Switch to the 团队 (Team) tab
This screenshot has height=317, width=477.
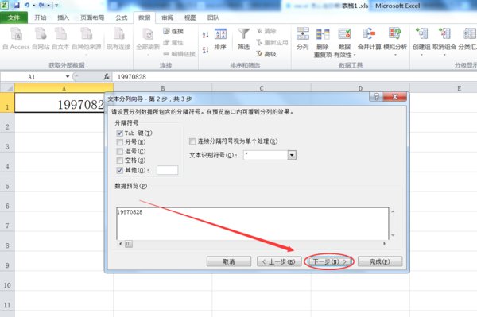click(x=213, y=17)
